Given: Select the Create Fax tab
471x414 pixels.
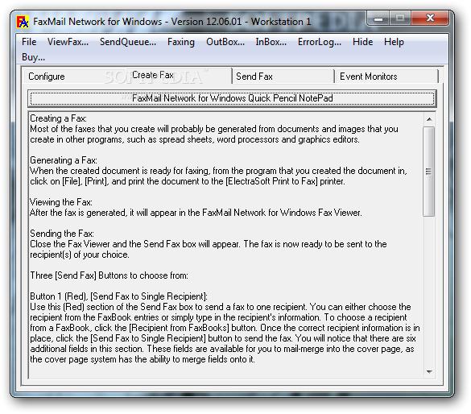Looking at the screenshot, I should (179, 75).
